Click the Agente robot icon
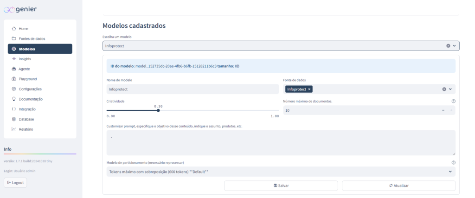Screen dimensions: 475x198 coord(14,69)
